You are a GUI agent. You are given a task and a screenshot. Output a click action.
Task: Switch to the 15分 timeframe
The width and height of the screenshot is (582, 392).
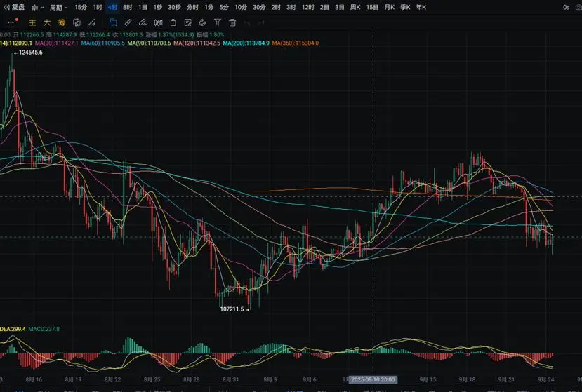click(81, 7)
